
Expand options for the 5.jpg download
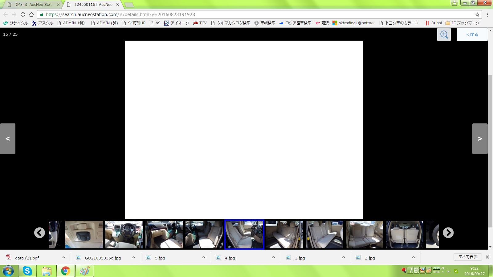click(x=204, y=258)
